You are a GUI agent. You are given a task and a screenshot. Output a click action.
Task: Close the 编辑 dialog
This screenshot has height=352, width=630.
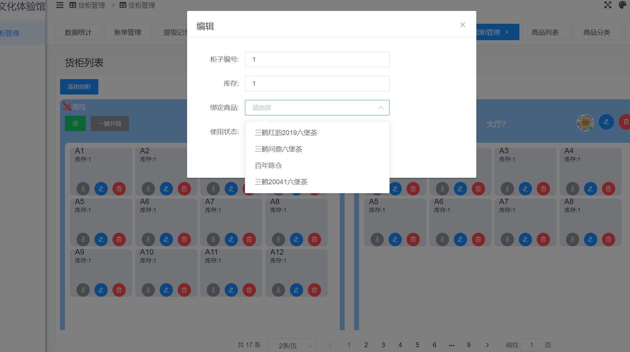[463, 25]
